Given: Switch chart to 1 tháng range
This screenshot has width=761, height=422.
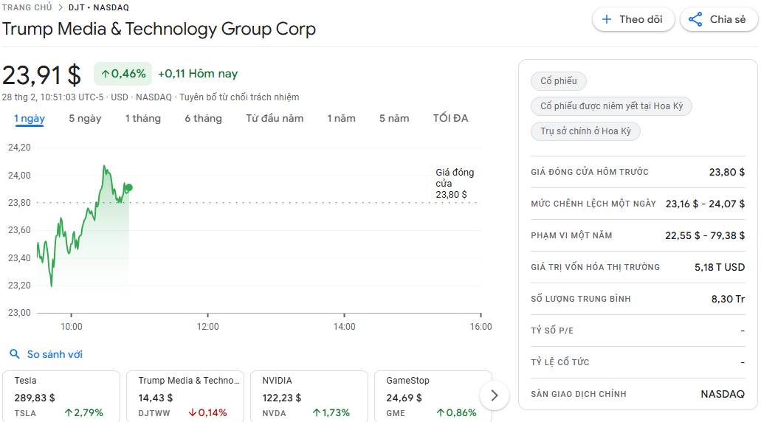Looking at the screenshot, I should pyautogui.click(x=142, y=118).
